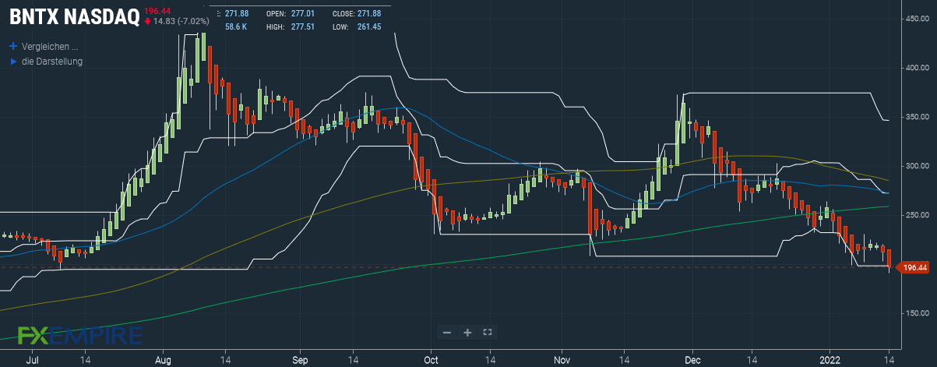Viewport: 937px width, 367px height.
Task: Toggle fullscreen chart view icon
Action: [488, 332]
